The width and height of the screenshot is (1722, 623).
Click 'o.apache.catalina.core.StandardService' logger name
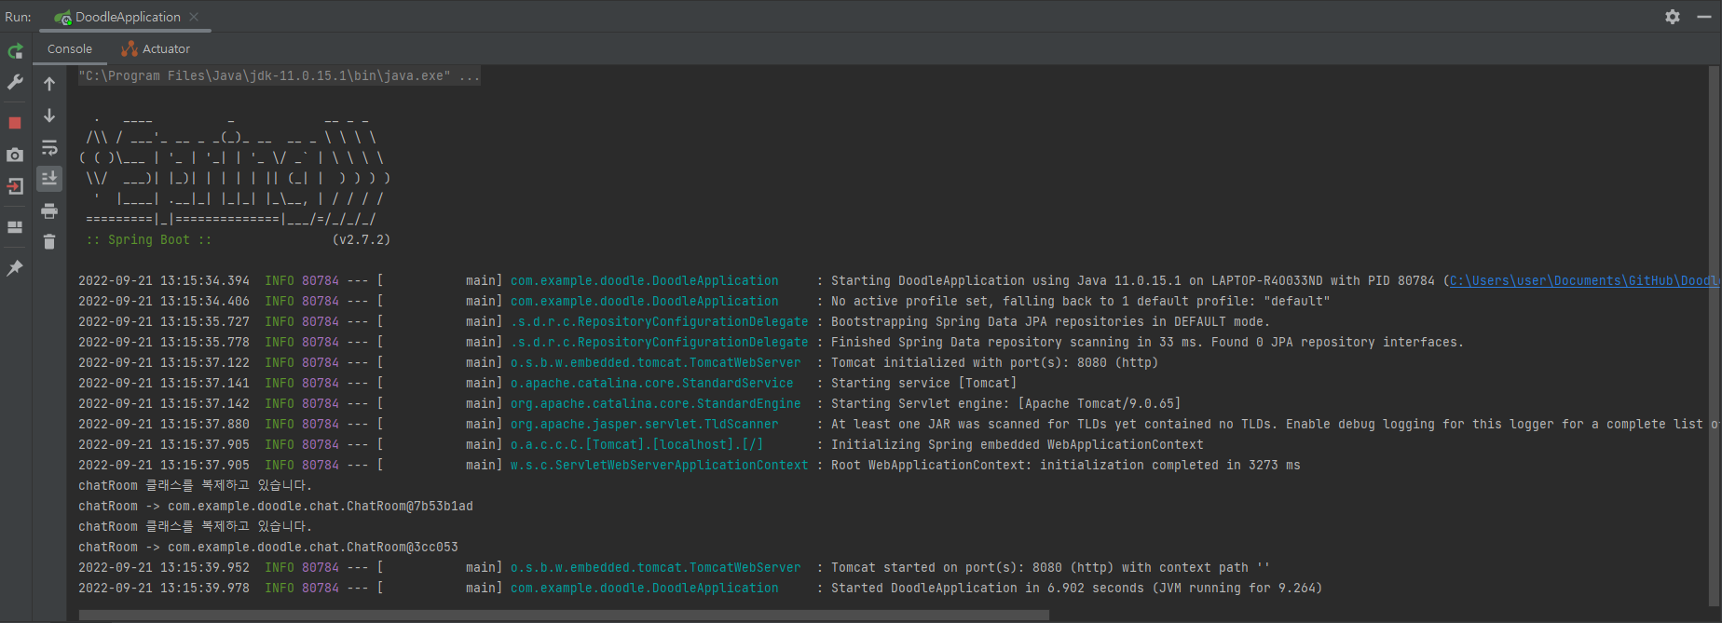(652, 383)
